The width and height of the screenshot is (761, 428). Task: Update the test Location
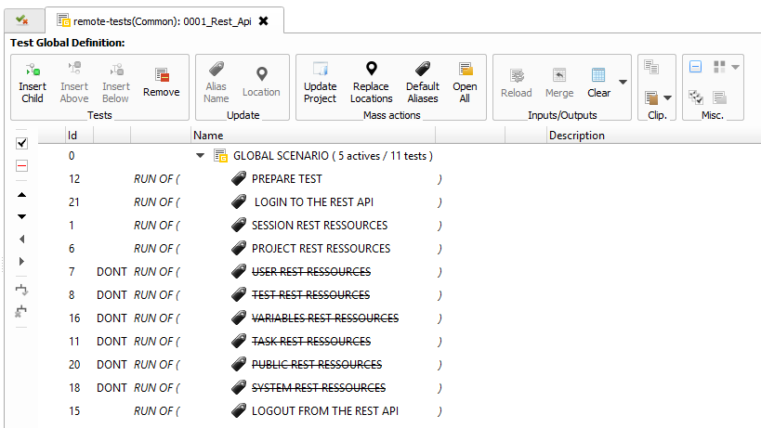tap(261, 84)
